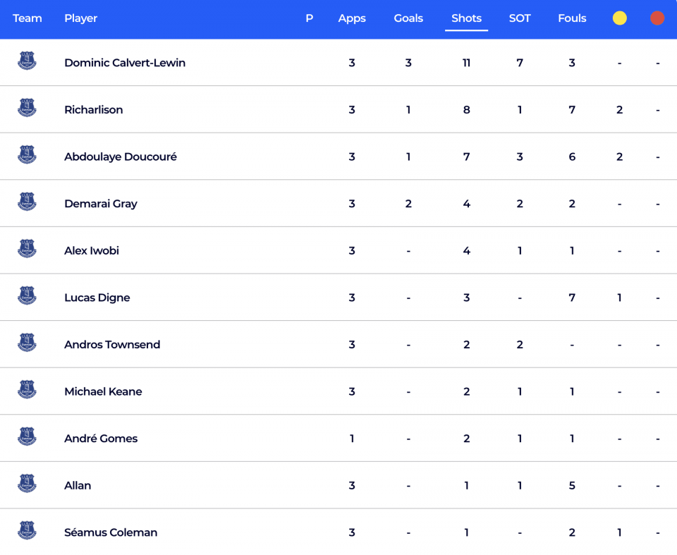Click Everton crest beside Demarai Gray
Image resolution: width=677 pixels, height=555 pixels.
[x=27, y=202]
